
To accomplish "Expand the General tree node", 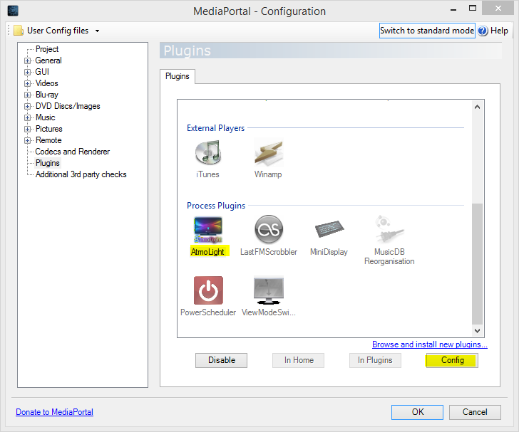I will (x=28, y=60).
